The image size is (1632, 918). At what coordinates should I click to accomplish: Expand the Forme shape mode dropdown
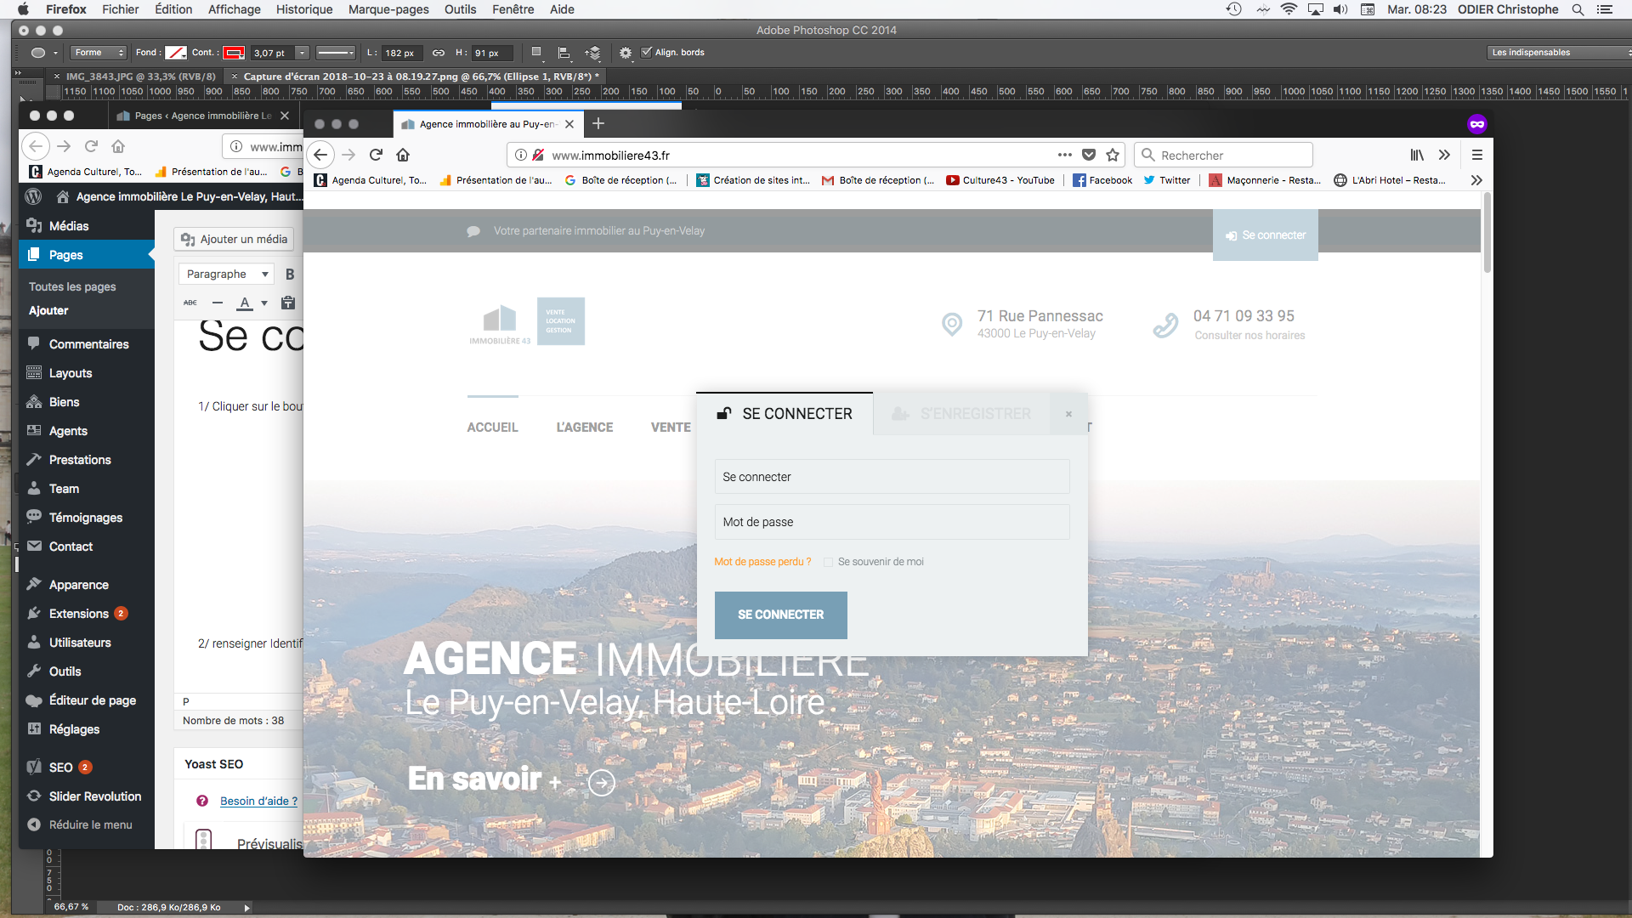[x=99, y=53]
